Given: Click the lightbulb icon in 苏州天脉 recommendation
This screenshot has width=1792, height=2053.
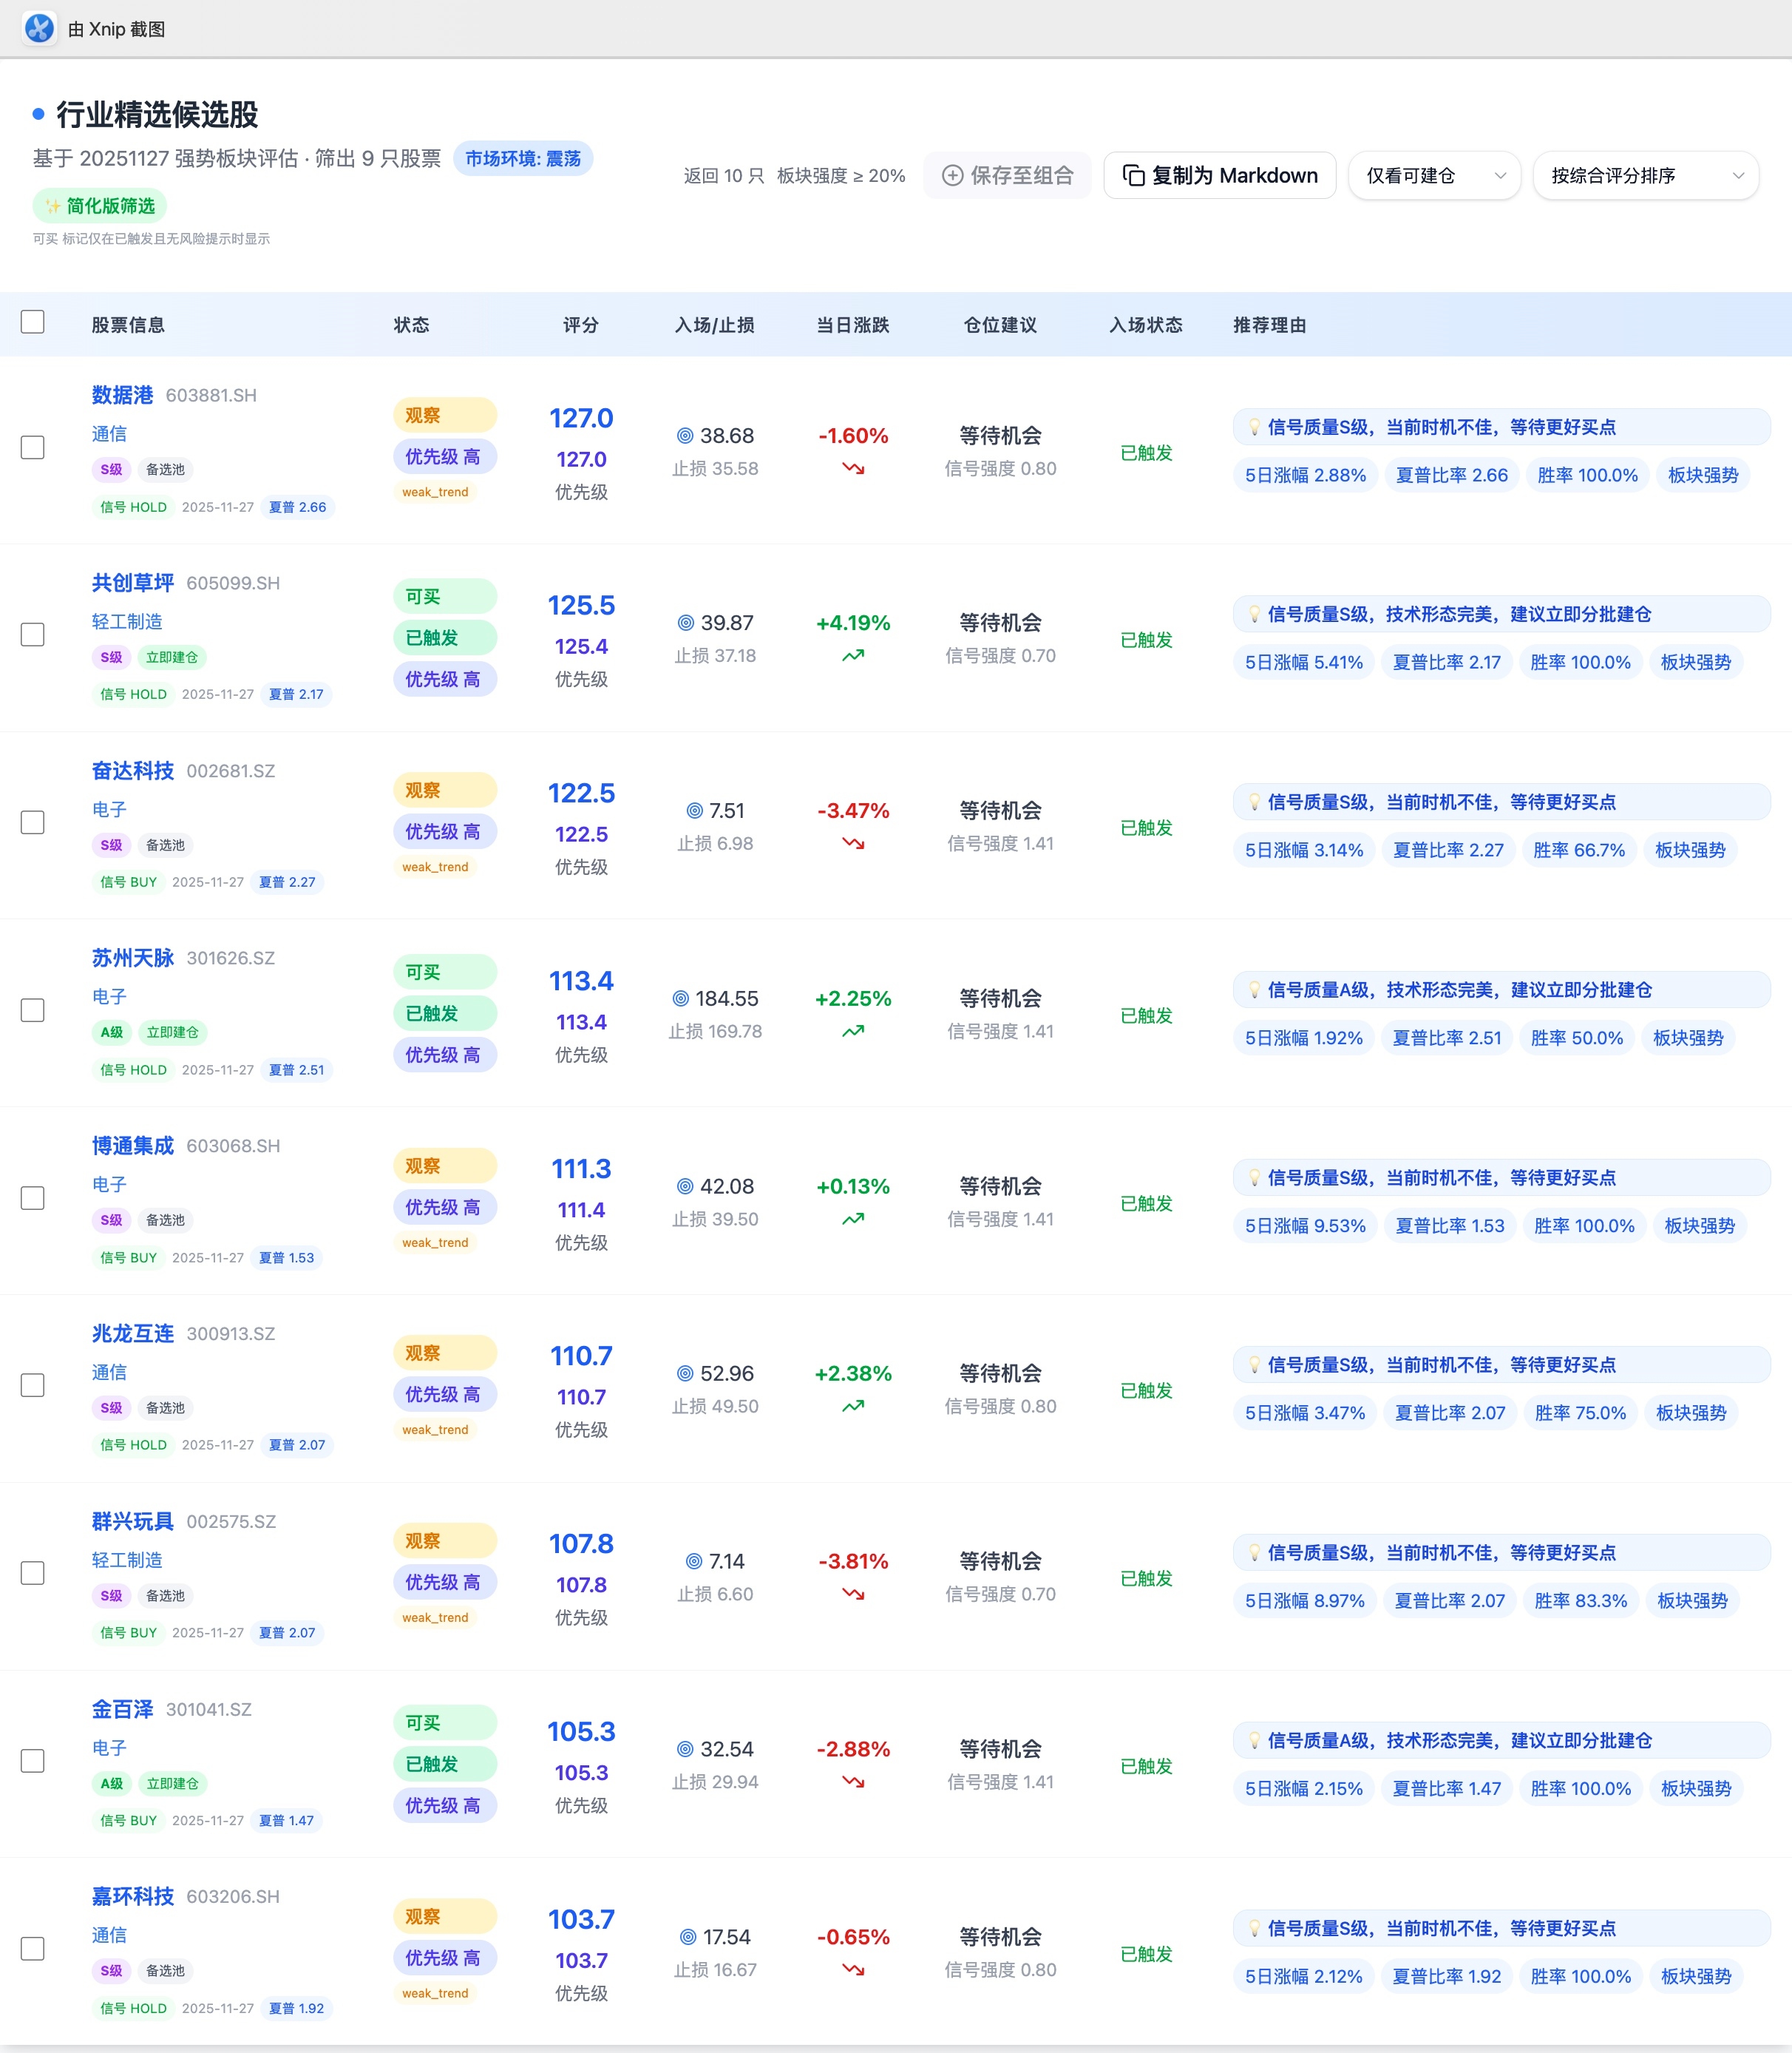Looking at the screenshot, I should click(1254, 990).
